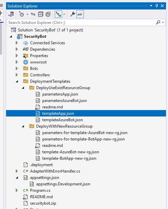Select readme.md under DeployWithNewResourceGroup
This screenshot has height=209, width=168.
[x=52, y=146]
